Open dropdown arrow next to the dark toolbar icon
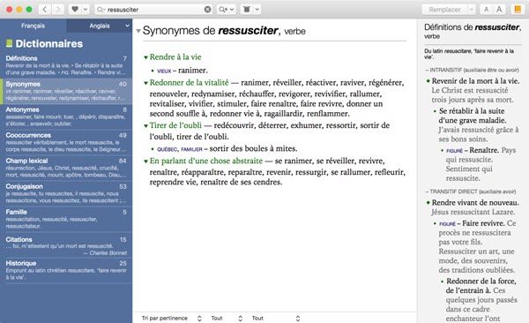 pos(257,10)
